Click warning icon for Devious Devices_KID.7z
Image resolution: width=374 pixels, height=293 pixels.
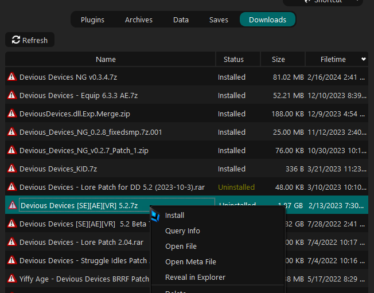coord(12,169)
